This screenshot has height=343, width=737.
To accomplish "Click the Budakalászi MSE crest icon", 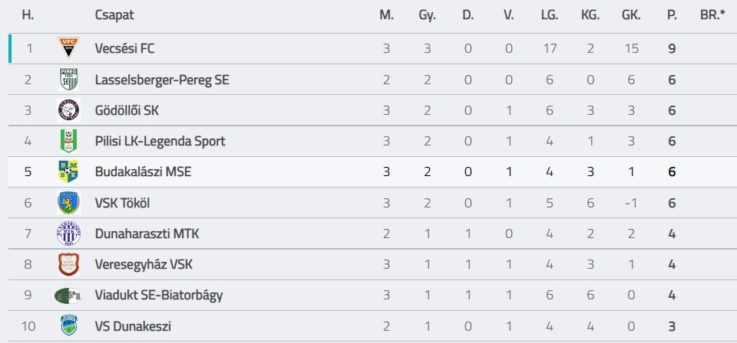I will 68,171.
